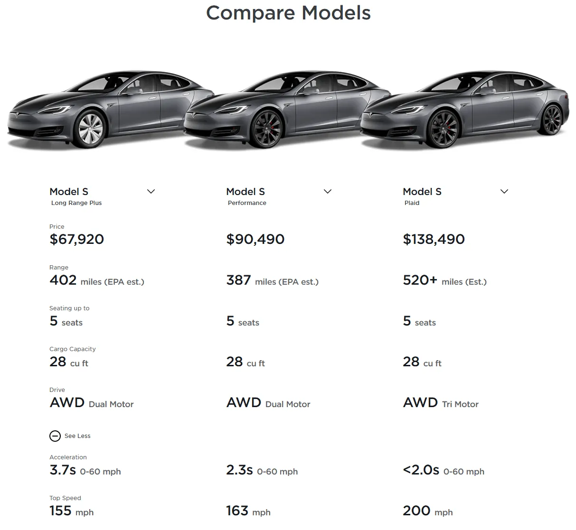Click the 402 miles EPA range value
The image size is (576, 530).
click(62, 280)
